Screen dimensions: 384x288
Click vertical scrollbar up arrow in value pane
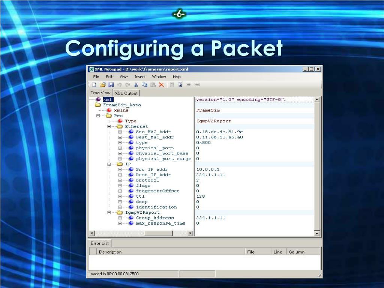[x=317, y=99]
